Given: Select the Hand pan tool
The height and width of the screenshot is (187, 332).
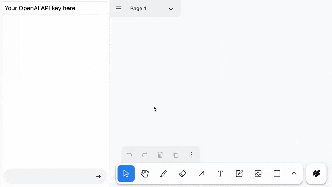Looking at the screenshot, I should point(145,173).
